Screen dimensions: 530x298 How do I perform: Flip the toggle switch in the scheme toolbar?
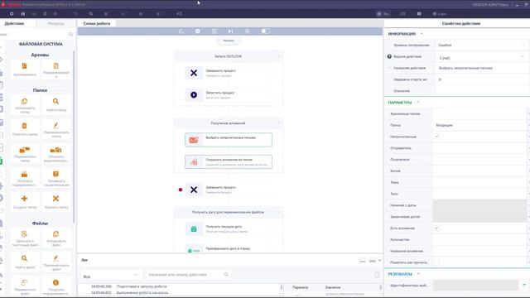pyautogui.click(x=265, y=31)
